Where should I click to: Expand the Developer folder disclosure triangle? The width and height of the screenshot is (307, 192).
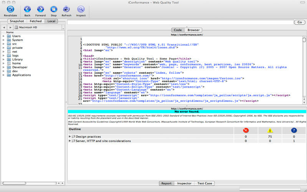pyautogui.click(x=3, y=67)
